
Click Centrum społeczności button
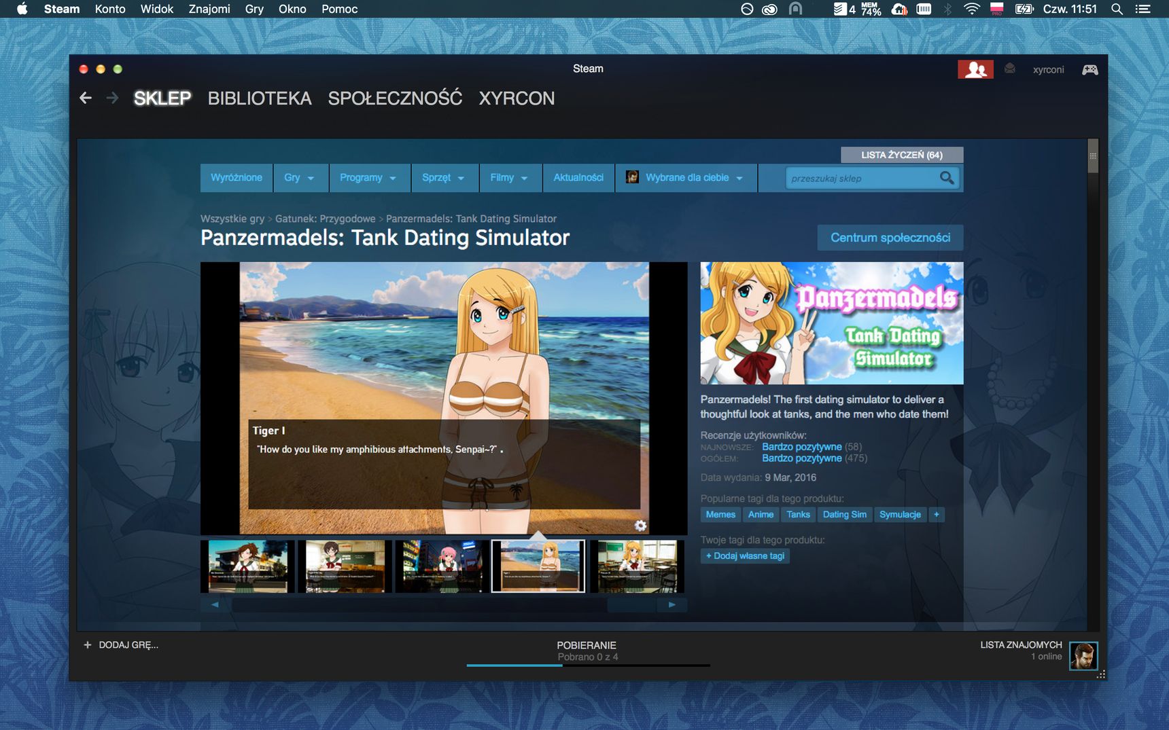click(x=890, y=238)
